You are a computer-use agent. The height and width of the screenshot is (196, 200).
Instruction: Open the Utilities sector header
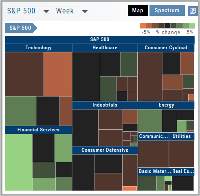182,136
